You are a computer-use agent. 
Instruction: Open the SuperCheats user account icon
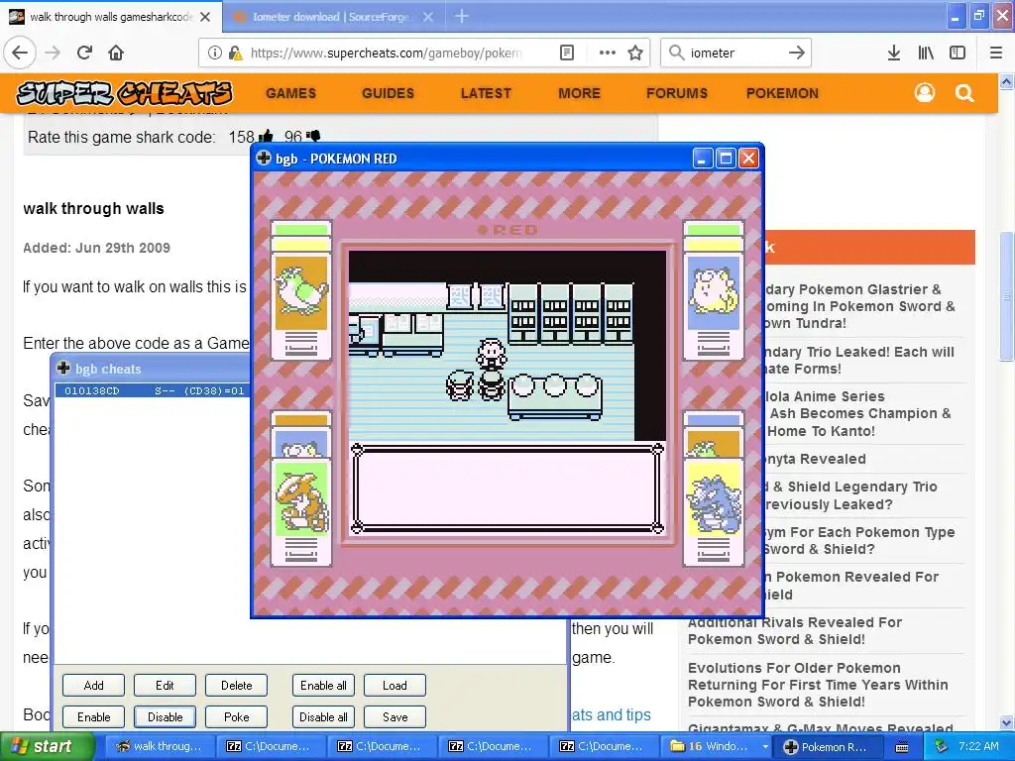click(x=925, y=93)
